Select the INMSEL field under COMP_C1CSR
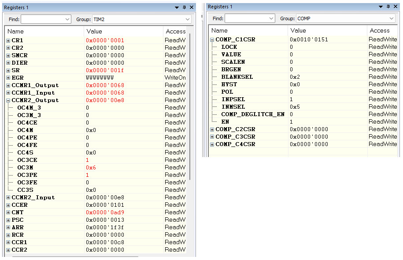The image size is (403, 260). (233, 106)
